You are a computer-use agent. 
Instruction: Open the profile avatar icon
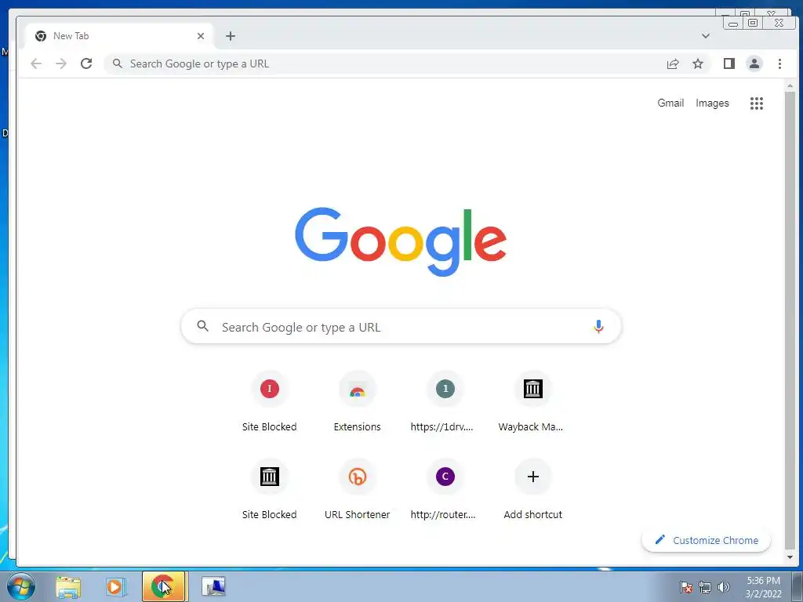click(754, 63)
